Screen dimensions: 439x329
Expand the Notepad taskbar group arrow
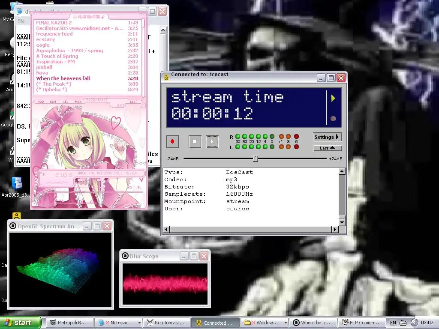(x=139, y=323)
